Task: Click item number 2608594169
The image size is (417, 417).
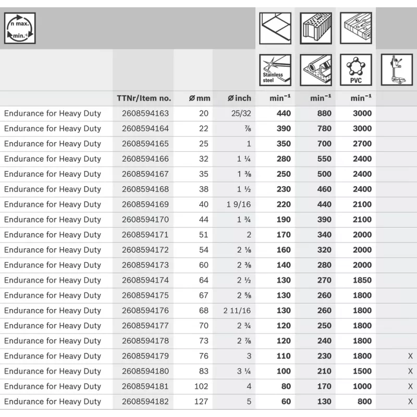Action: [145, 204]
